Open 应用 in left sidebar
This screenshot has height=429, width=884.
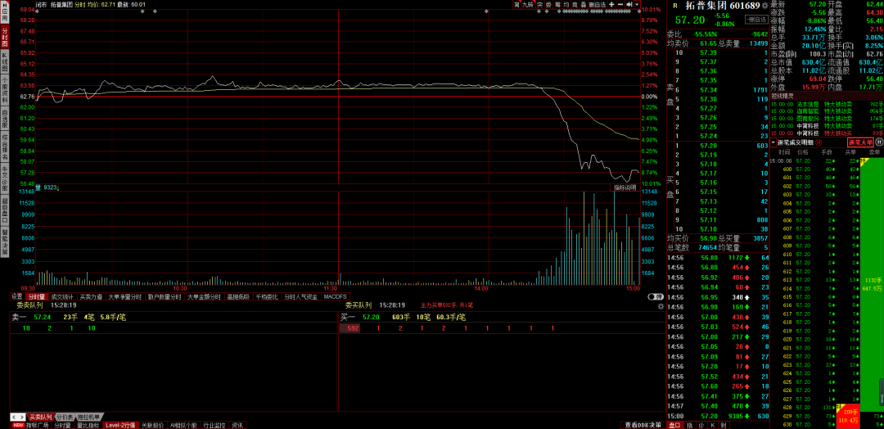point(5,12)
